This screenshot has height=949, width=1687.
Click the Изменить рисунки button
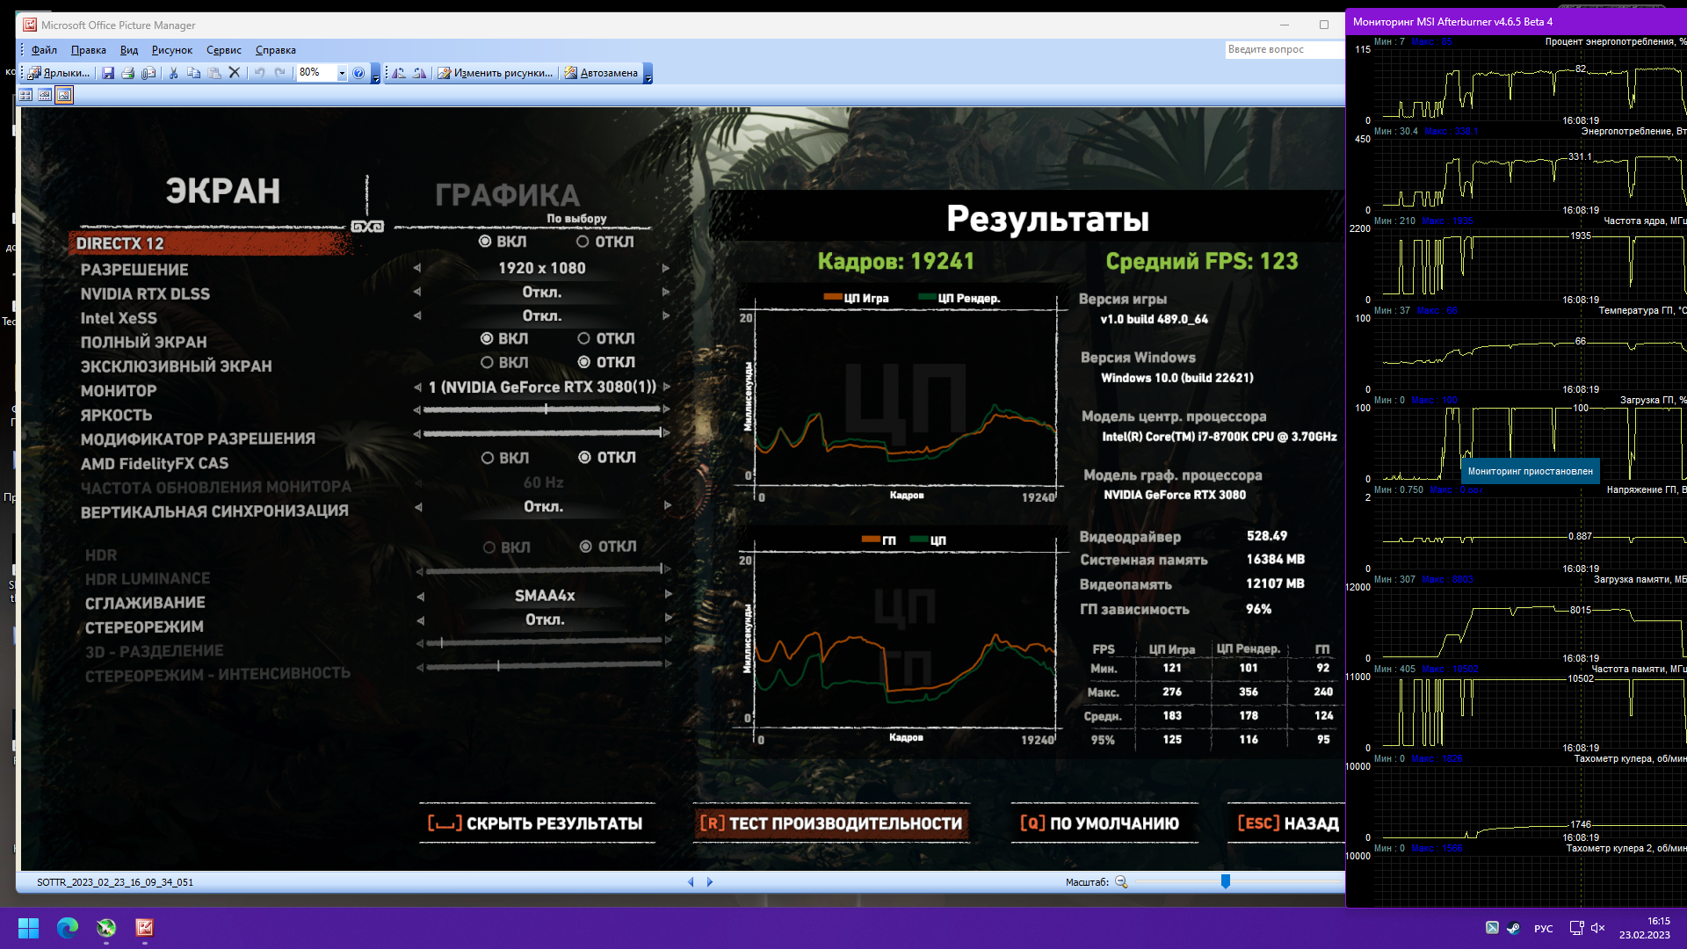click(496, 73)
